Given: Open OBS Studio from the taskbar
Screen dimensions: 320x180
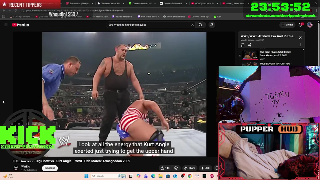Looking at the screenshot, I should [182, 176].
